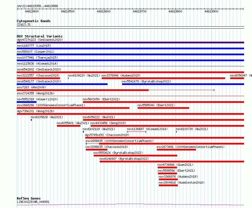Open nsv1077941 (Thareja2015) variant
The height and width of the screenshot is (208, 252).
(x=37, y=58)
